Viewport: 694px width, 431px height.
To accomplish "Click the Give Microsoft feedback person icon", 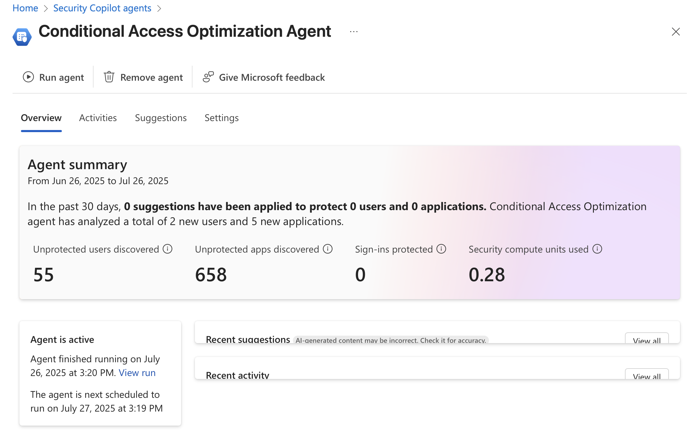I will 208,77.
